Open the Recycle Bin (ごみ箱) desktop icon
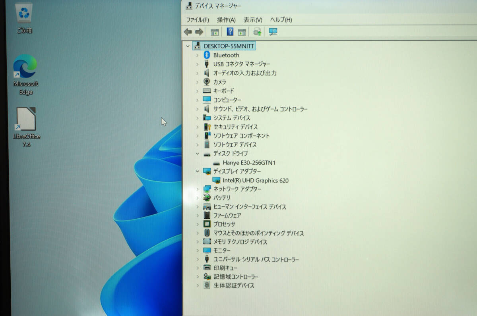Image resolution: width=477 pixels, height=316 pixels. tap(24, 18)
